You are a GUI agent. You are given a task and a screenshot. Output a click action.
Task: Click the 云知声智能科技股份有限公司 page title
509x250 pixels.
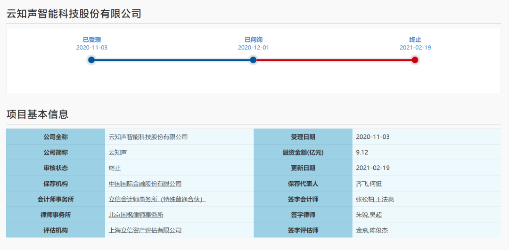pyautogui.click(x=74, y=13)
